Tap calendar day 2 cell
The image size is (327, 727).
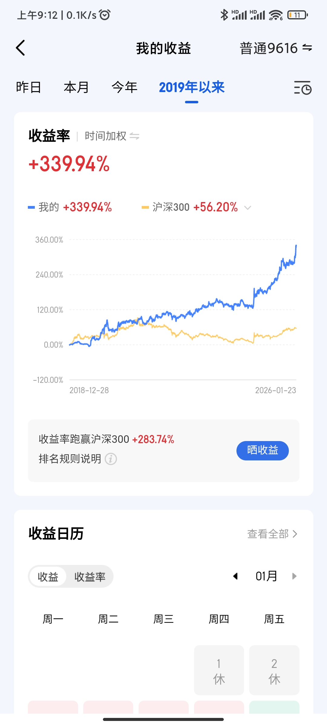[274, 670]
